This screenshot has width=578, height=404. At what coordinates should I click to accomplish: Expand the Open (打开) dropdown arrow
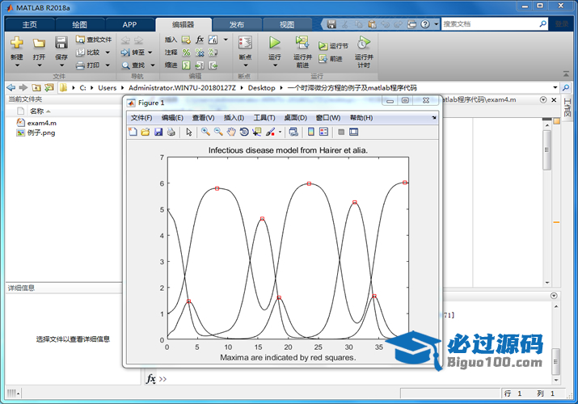pyautogui.click(x=40, y=65)
